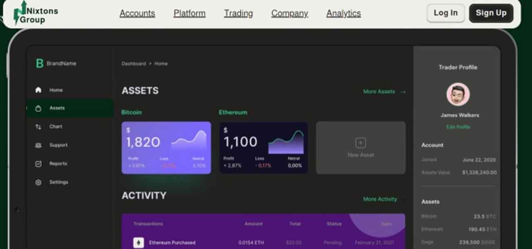Click the Settings gear icon

(39, 182)
